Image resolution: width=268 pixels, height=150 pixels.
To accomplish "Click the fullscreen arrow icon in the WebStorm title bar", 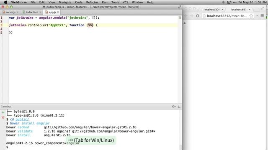I will (179, 7).
